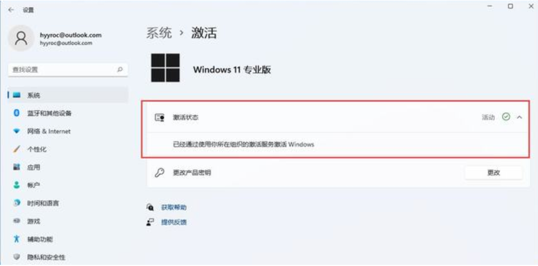538x266 pixels.
Task: Open the 提供反馈 link
Action: click(x=174, y=223)
